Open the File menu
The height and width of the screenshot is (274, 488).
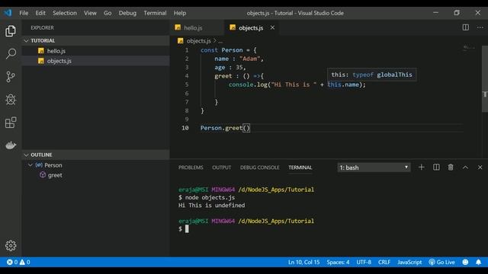(x=24, y=13)
